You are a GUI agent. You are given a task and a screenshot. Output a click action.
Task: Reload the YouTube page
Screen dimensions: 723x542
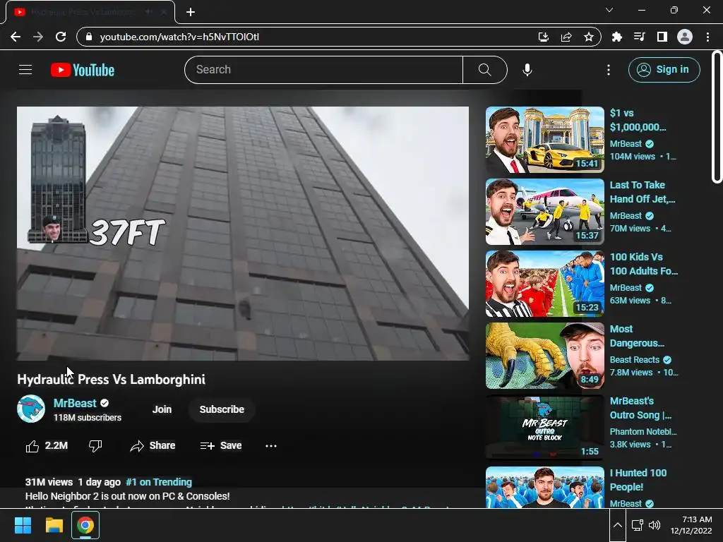coord(61,37)
